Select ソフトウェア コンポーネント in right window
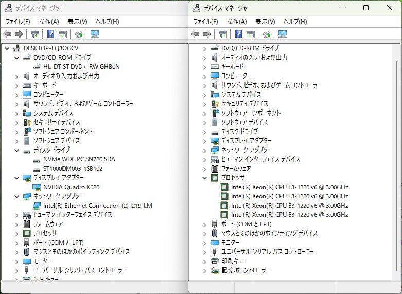The image size is (402, 294). pyautogui.click(x=251, y=113)
